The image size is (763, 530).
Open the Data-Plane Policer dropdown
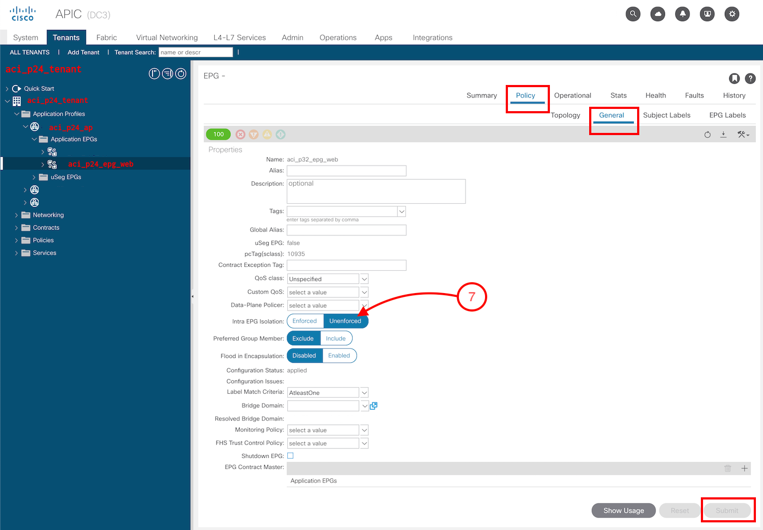pos(364,305)
